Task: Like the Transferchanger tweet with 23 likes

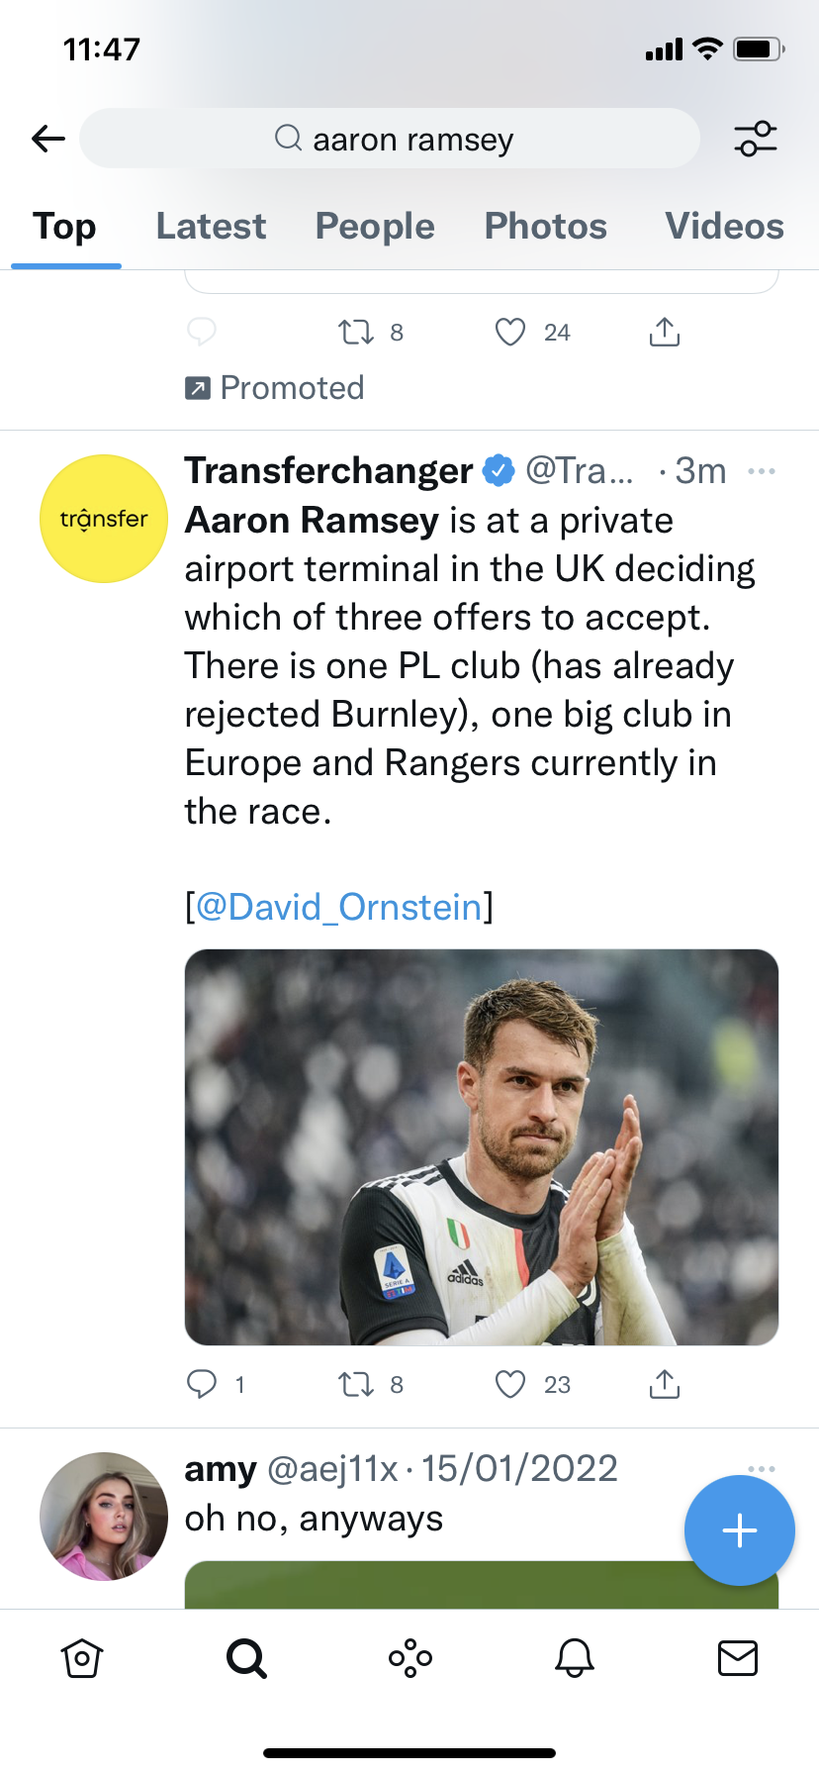Action: click(x=510, y=1383)
